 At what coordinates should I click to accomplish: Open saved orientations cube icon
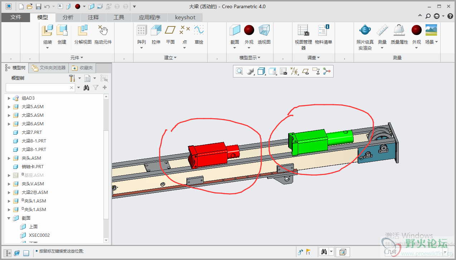point(261,71)
